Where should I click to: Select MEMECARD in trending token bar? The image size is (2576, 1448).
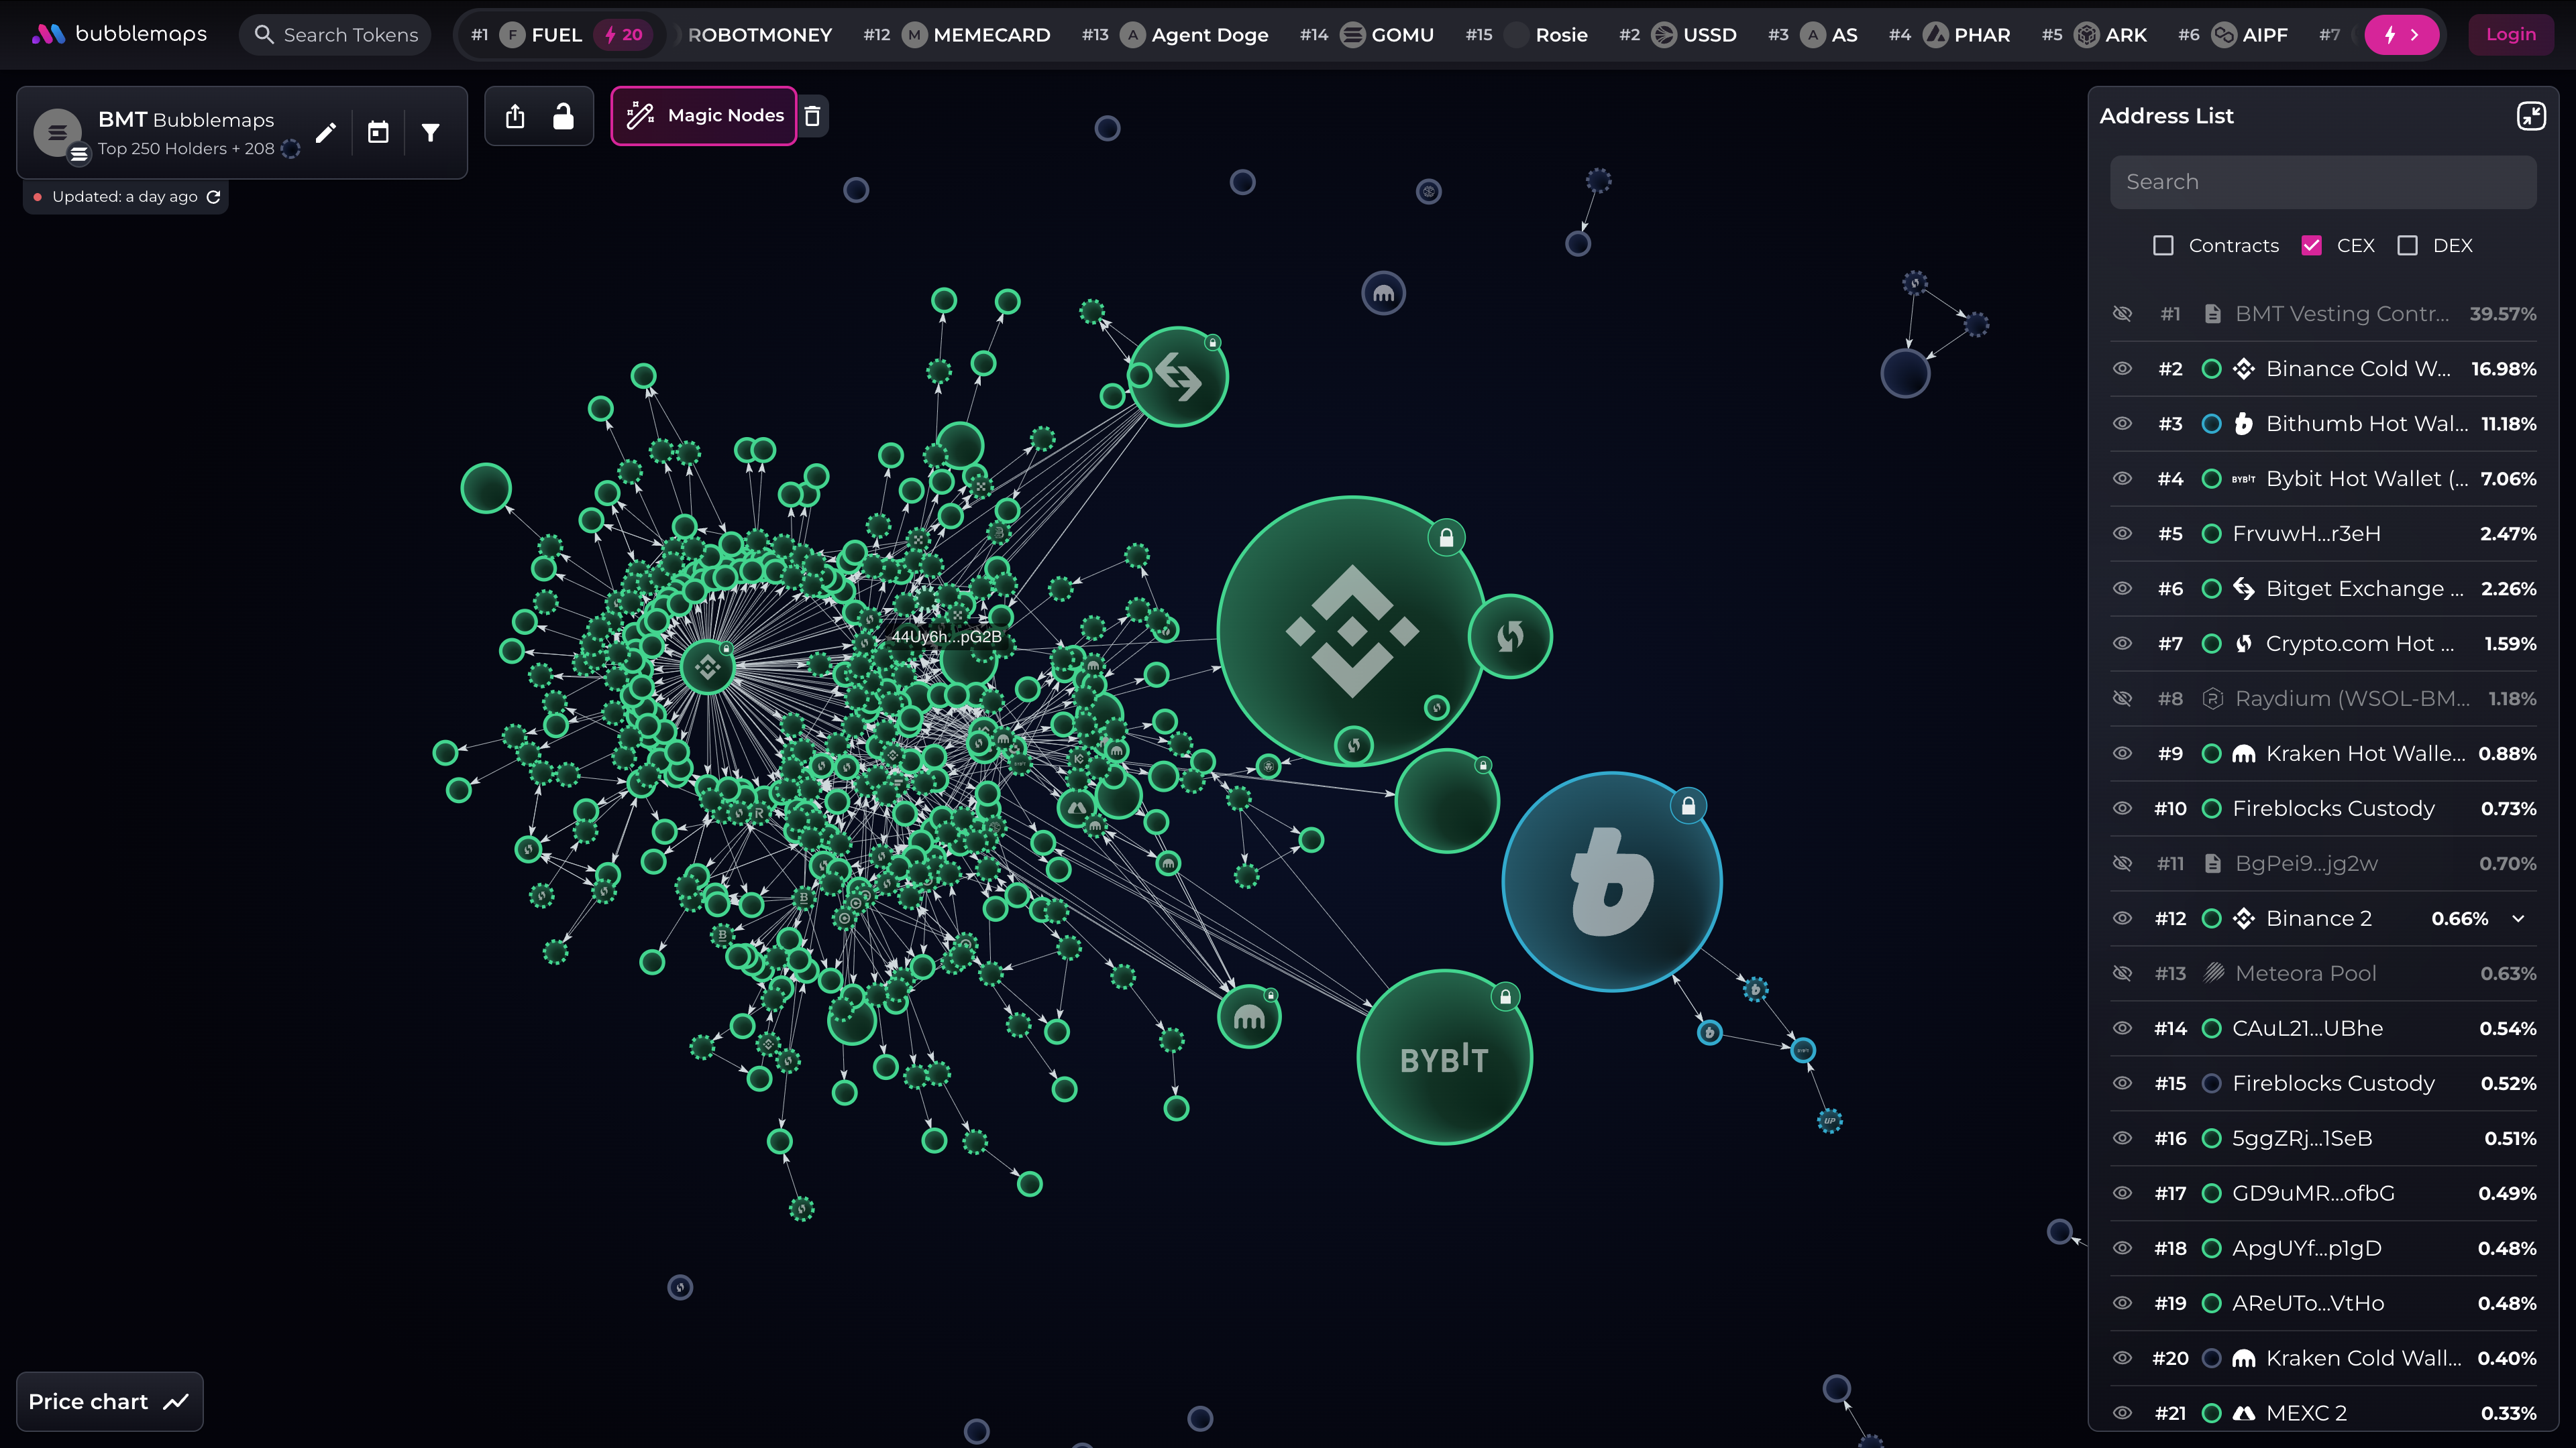pyautogui.click(x=990, y=35)
